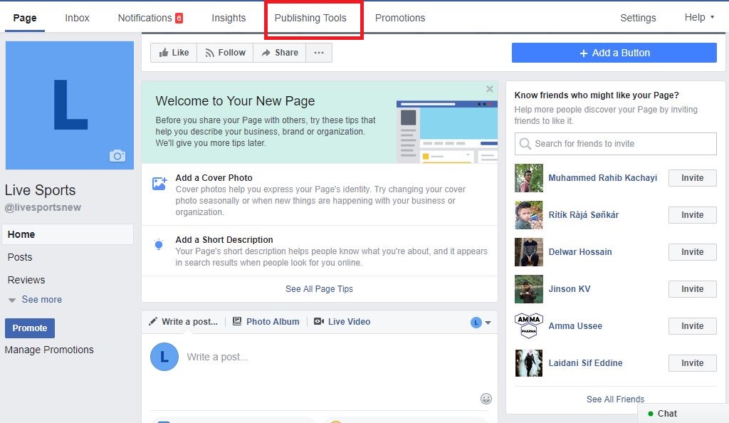Open Muhammed Rahib Kachayi's profile photo
The image size is (729, 423).
[x=529, y=178]
